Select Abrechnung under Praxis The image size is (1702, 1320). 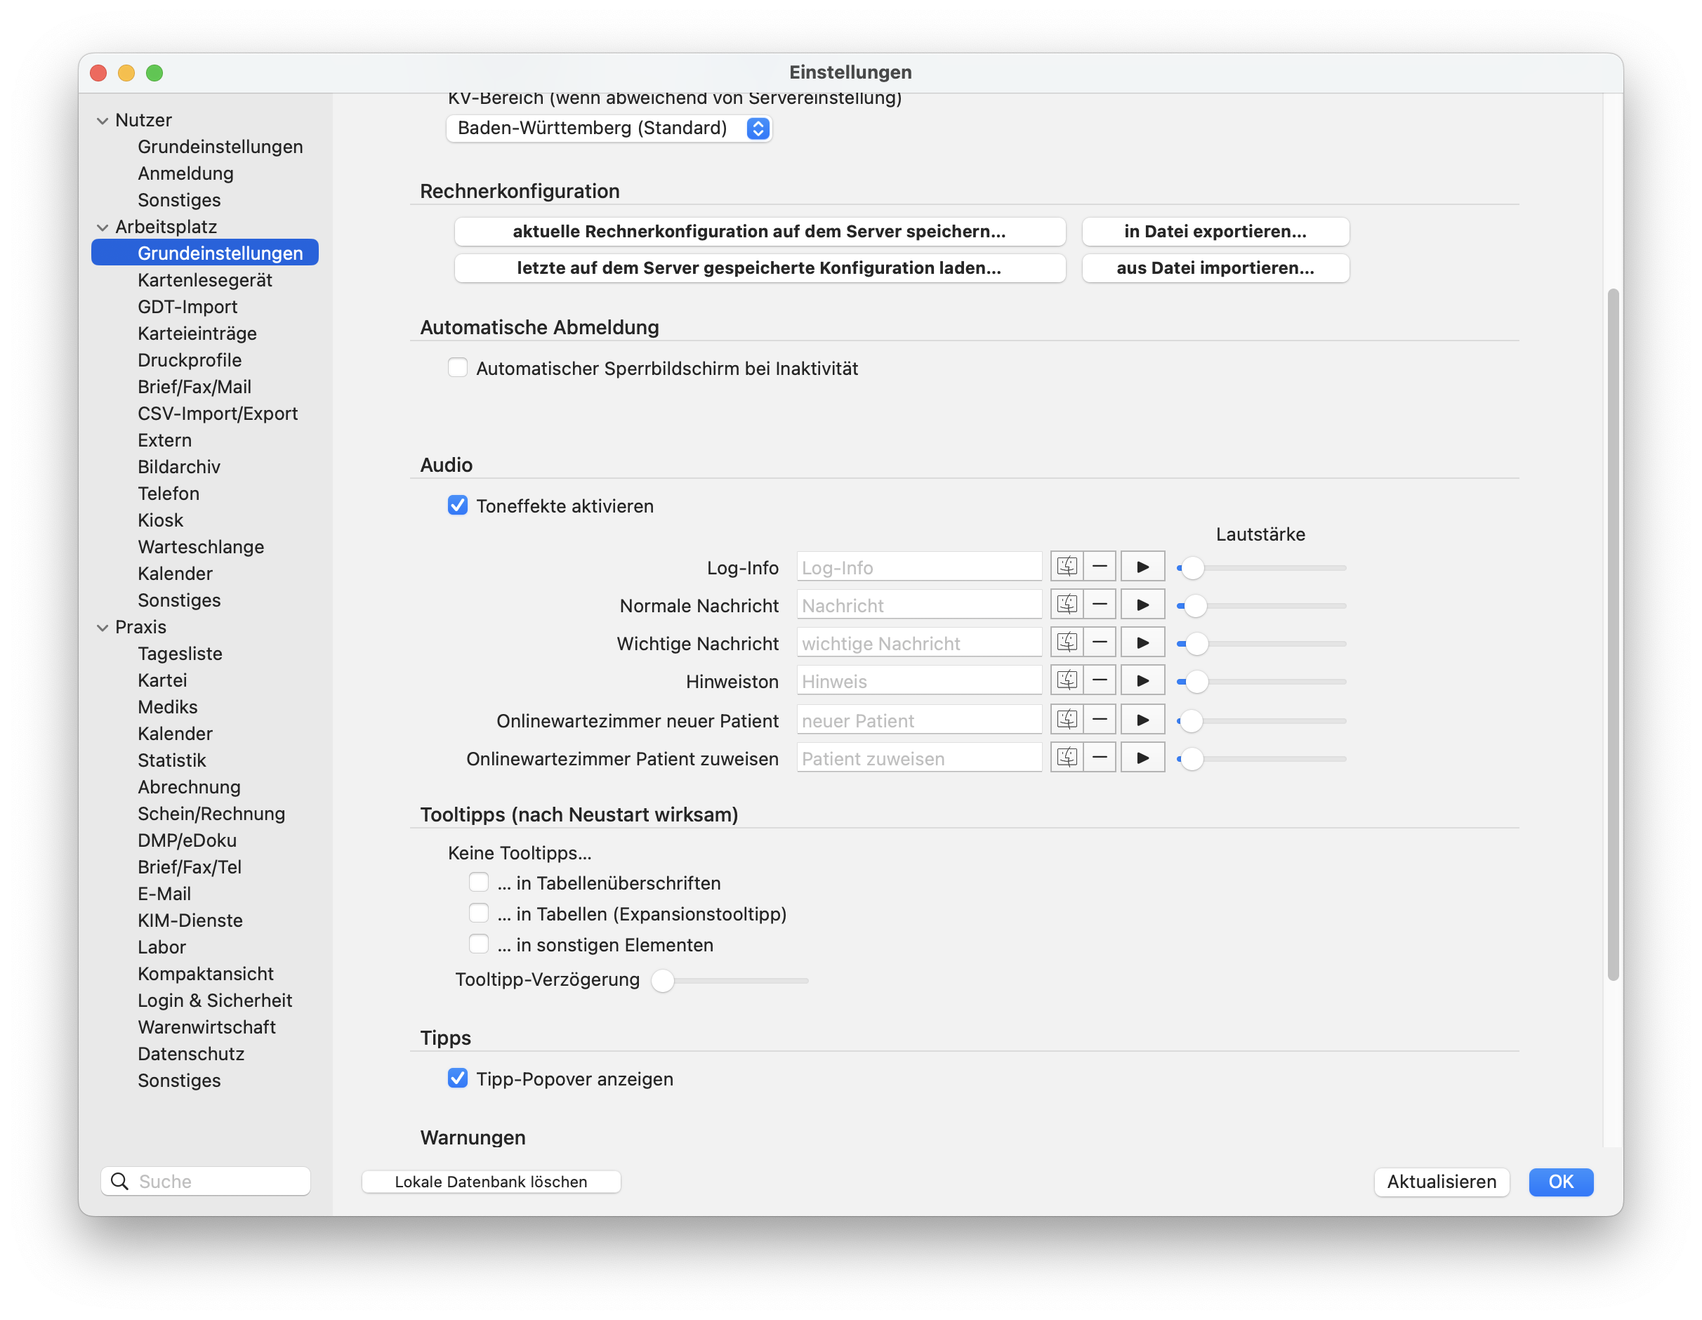[x=190, y=787]
